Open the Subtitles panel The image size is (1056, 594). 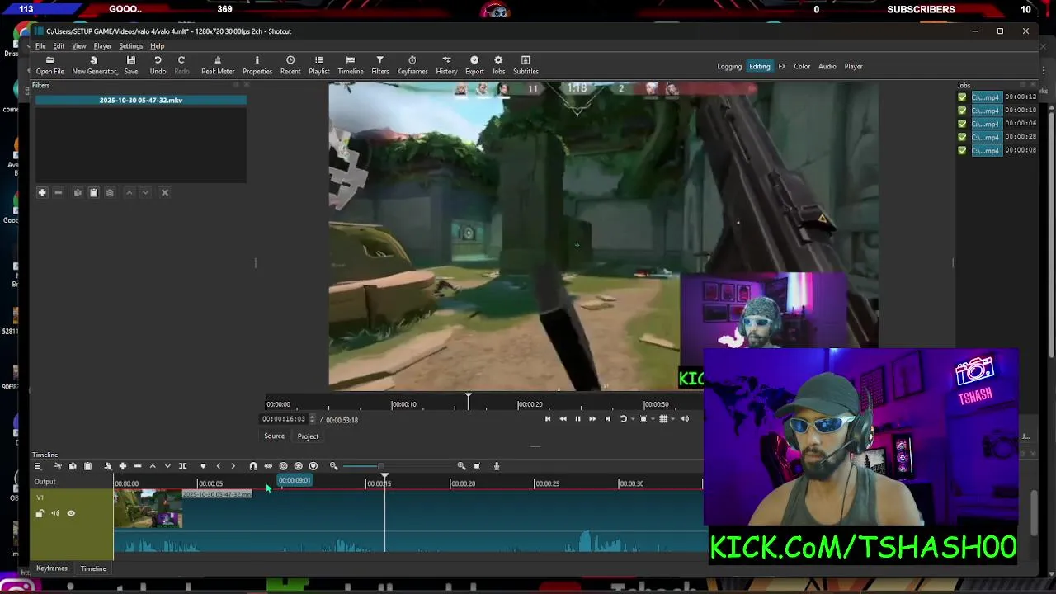point(526,65)
